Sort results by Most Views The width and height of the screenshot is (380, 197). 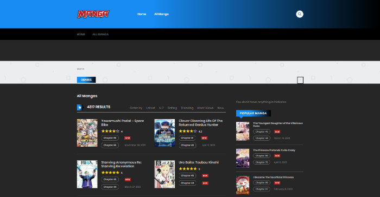click(205, 108)
